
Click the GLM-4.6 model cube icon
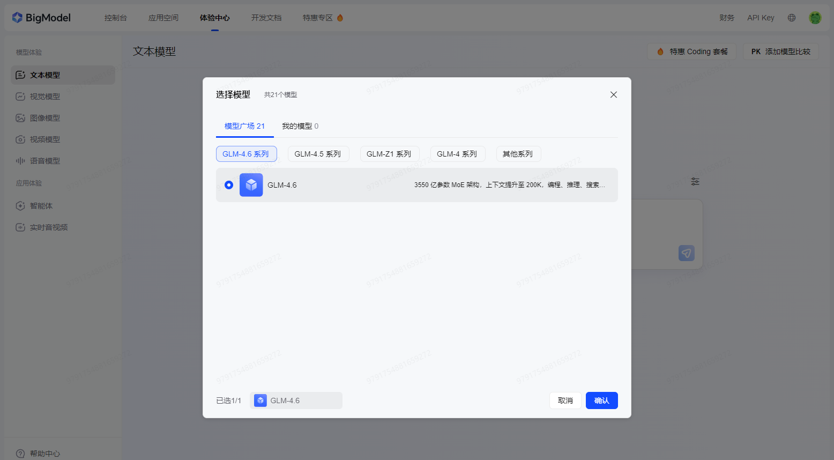[x=251, y=185]
